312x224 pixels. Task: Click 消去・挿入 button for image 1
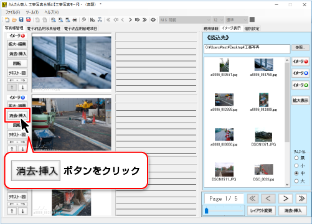coord(17,54)
